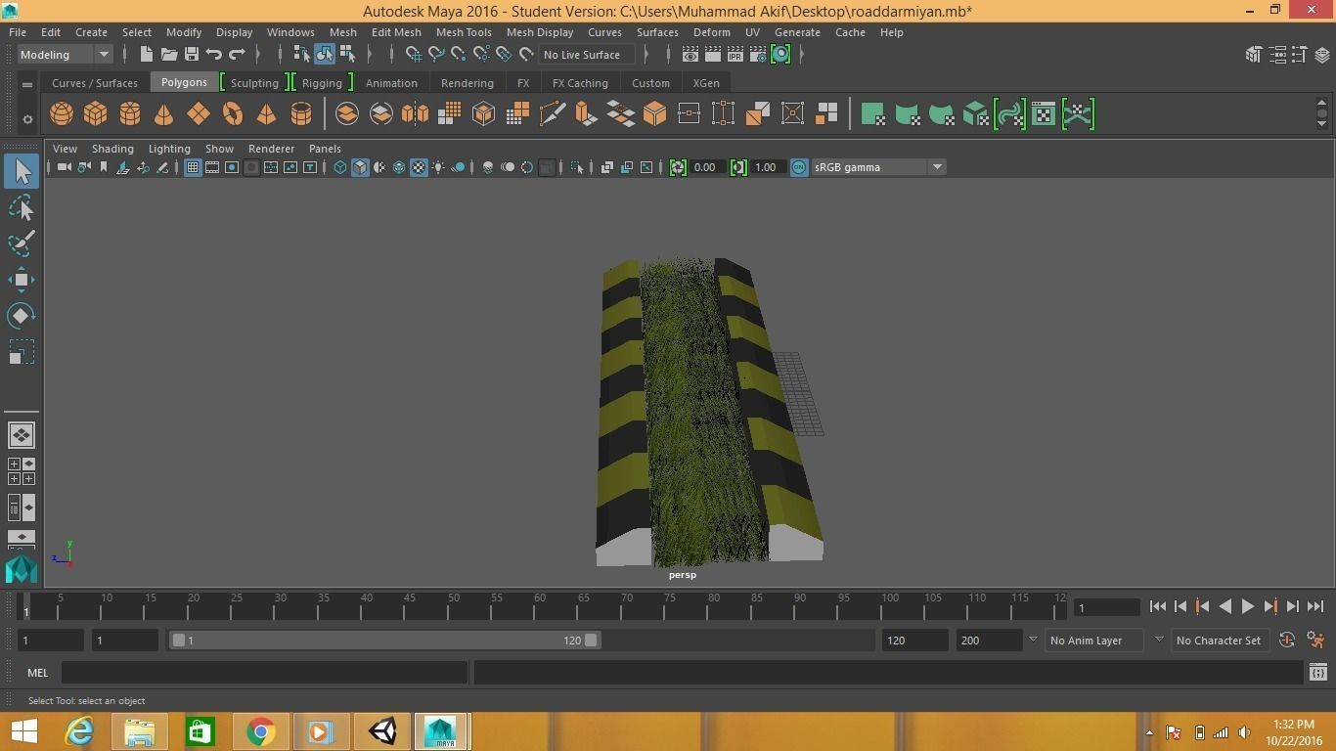Go to the end of playback range
Image resolution: width=1336 pixels, height=751 pixels.
click(x=1315, y=607)
